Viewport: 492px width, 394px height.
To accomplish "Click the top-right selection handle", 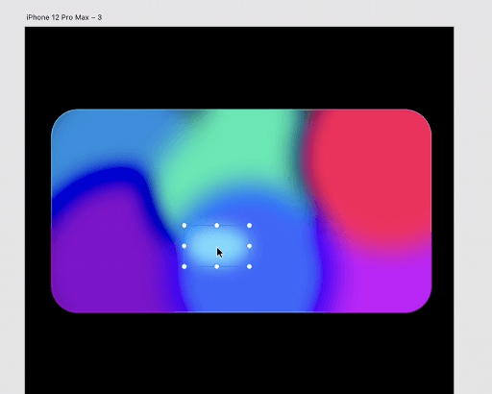I will (x=249, y=226).
